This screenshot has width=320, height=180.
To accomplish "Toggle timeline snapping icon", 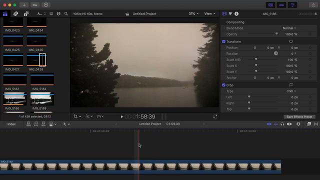I will 289,124.
